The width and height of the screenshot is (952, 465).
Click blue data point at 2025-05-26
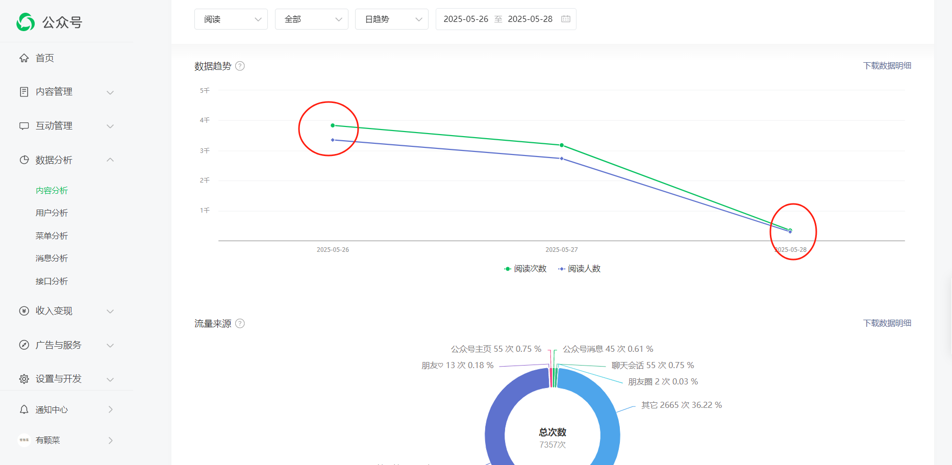(x=333, y=140)
